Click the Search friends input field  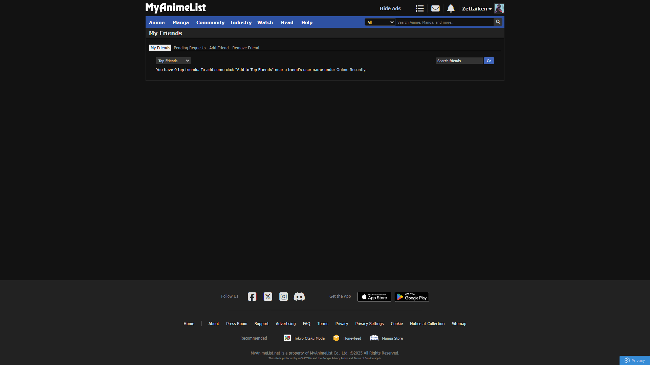coord(459,61)
